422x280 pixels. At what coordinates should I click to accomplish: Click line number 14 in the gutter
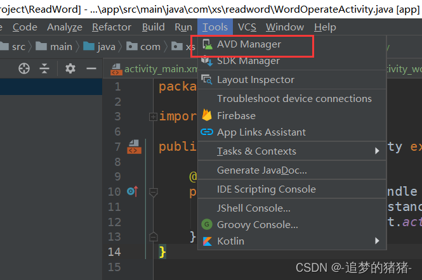114,251
